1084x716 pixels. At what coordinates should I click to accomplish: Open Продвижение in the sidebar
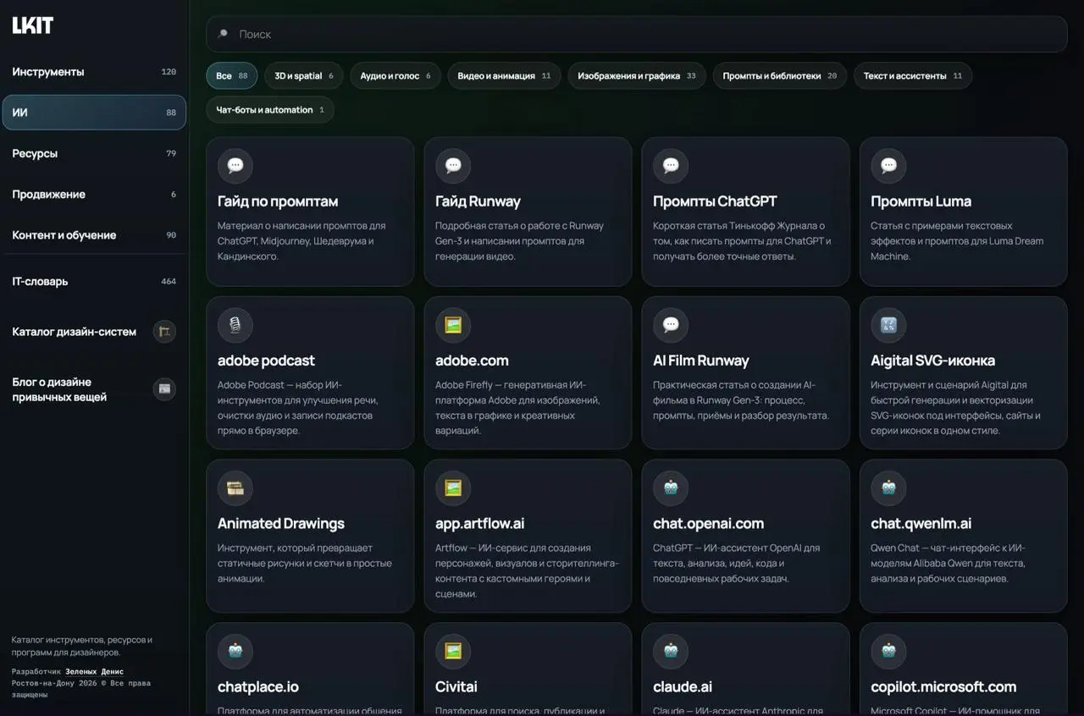tap(94, 195)
